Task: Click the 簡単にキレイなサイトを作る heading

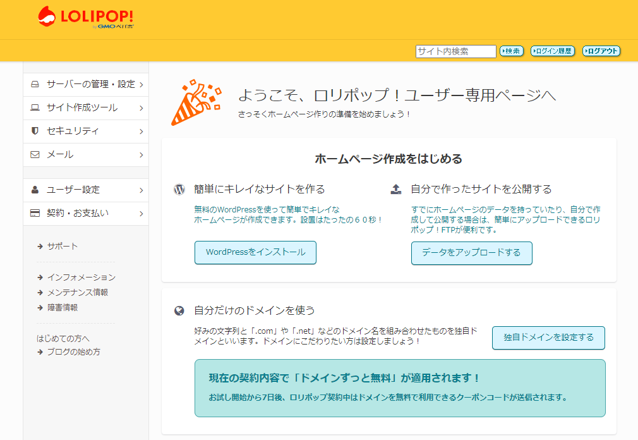Action: coord(260,189)
